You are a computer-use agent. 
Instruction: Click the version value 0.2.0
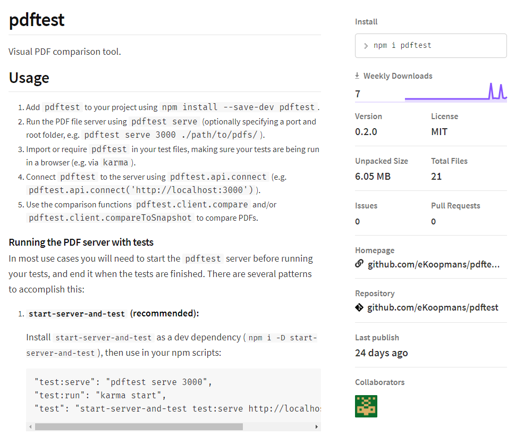366,132
